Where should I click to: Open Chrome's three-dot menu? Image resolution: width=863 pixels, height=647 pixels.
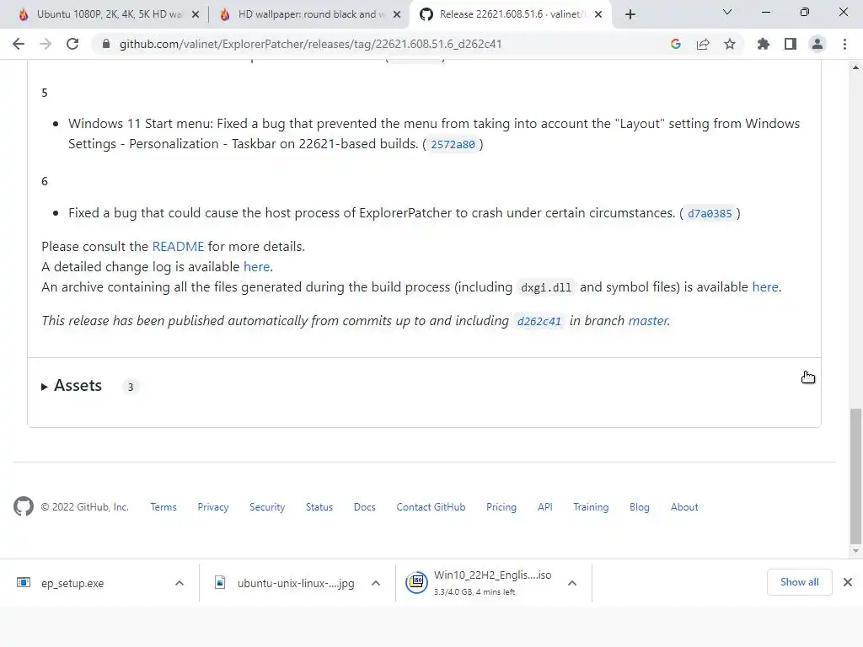[844, 44]
